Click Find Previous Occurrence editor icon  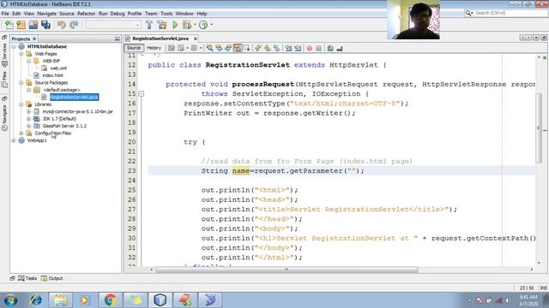click(219, 48)
